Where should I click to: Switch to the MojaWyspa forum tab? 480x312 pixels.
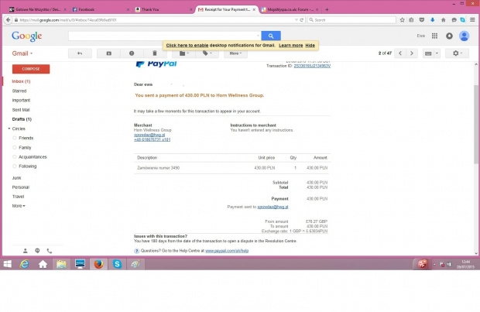290,9
